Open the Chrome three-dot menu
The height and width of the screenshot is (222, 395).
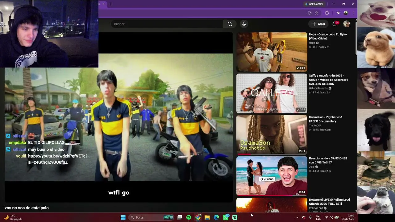pyautogui.click(x=353, y=13)
